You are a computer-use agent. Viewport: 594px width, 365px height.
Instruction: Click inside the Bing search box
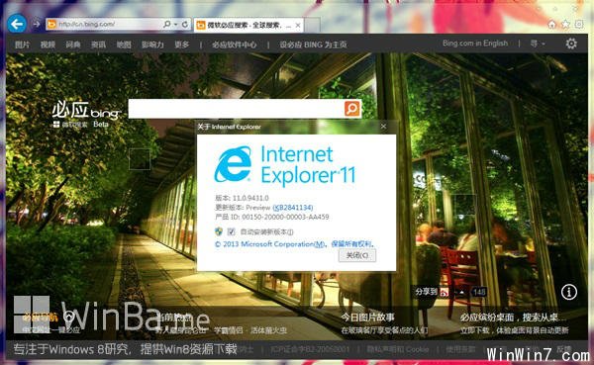(x=236, y=109)
